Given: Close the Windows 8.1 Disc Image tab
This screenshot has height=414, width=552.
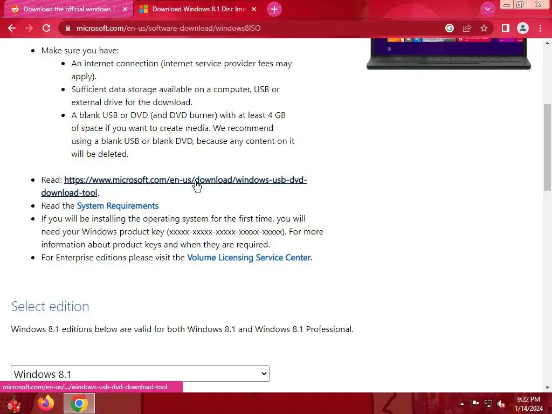Looking at the screenshot, I should (x=254, y=9).
